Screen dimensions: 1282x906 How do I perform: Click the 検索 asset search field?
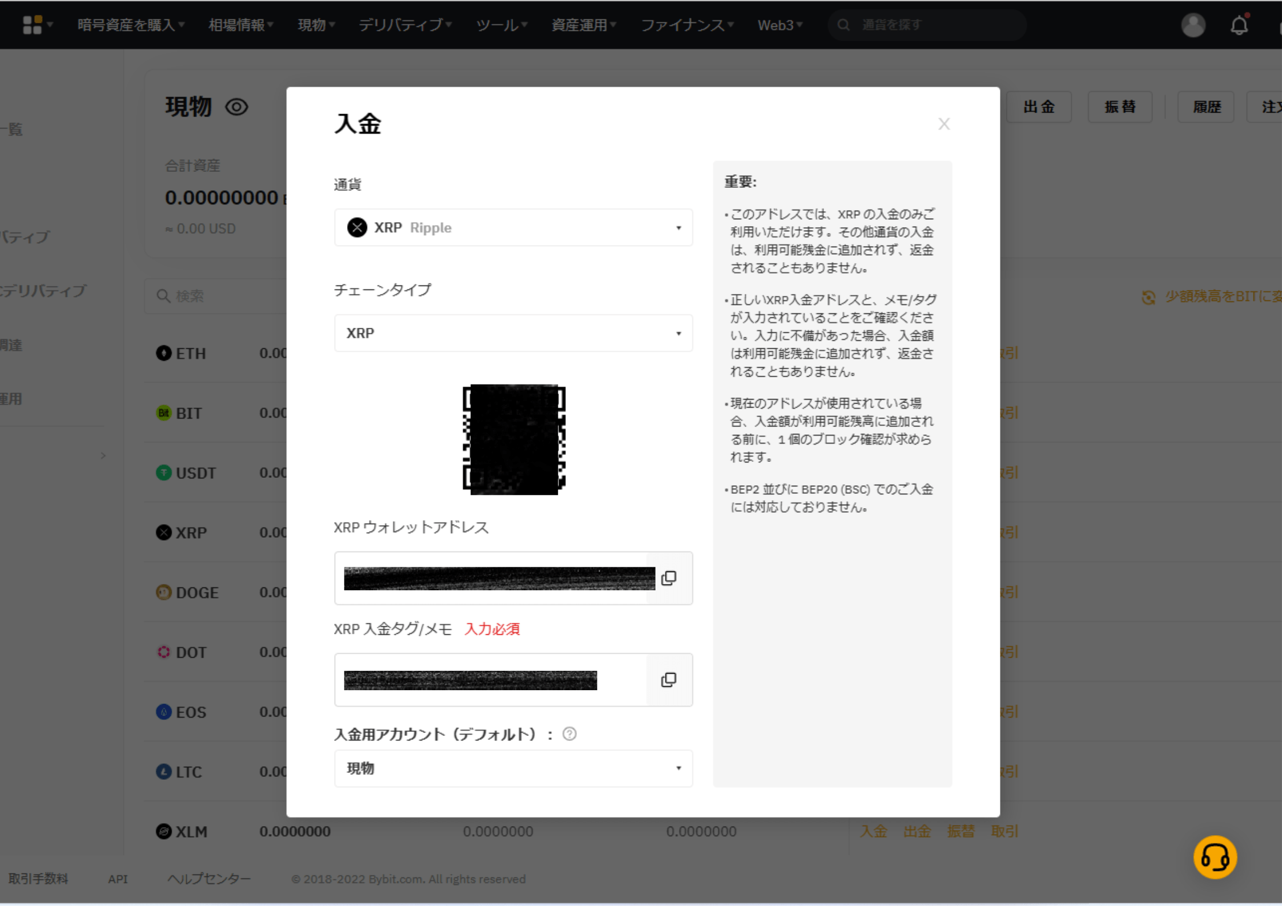[x=216, y=296]
